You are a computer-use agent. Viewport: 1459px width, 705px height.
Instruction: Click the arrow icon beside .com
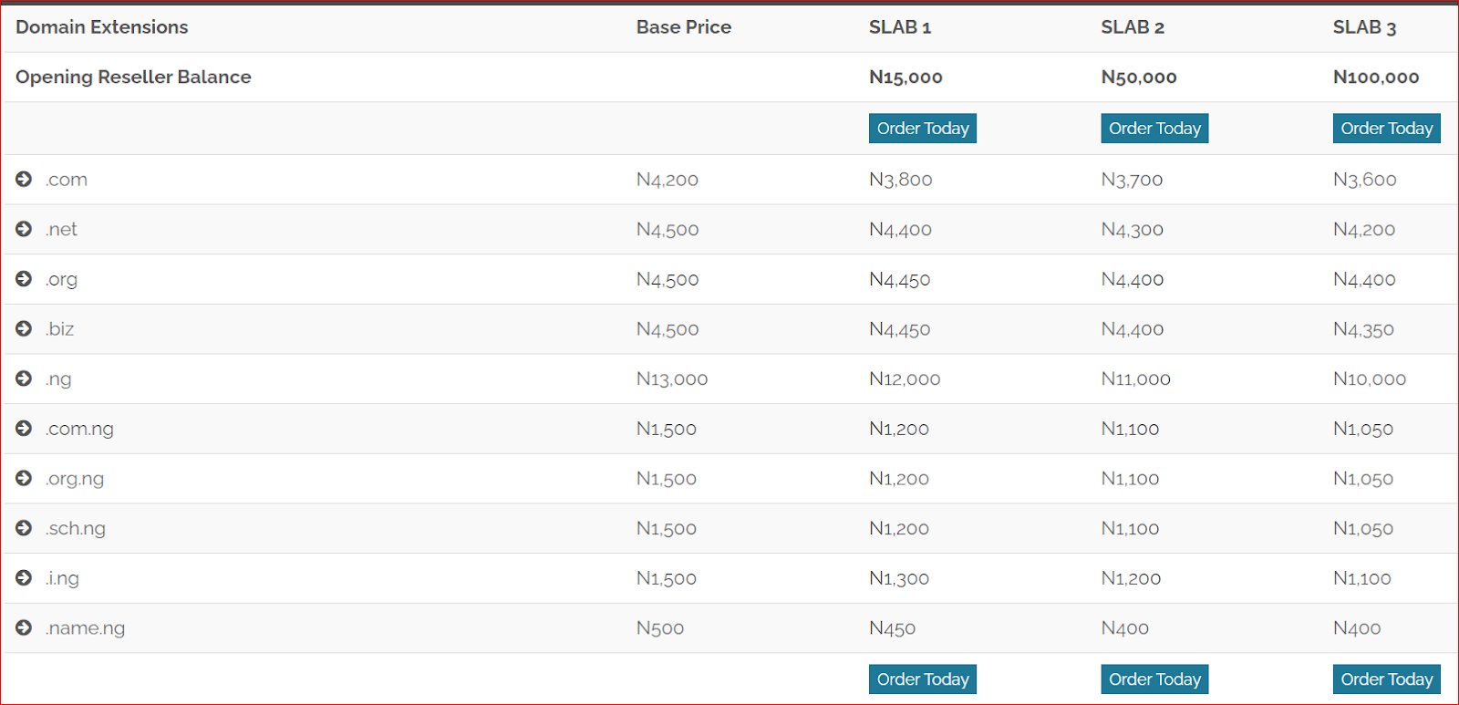point(24,180)
